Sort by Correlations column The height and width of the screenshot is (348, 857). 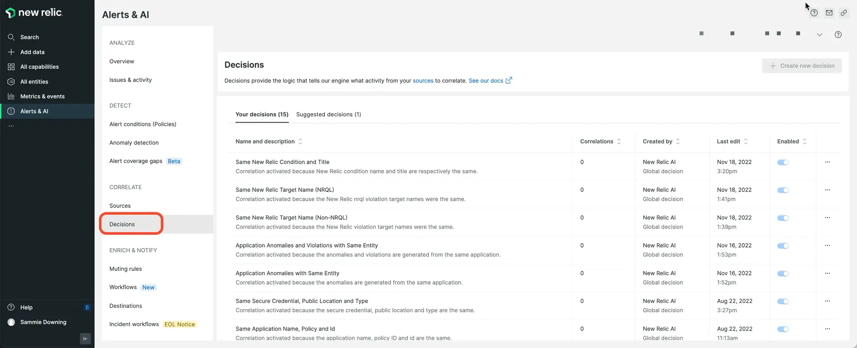(x=619, y=141)
